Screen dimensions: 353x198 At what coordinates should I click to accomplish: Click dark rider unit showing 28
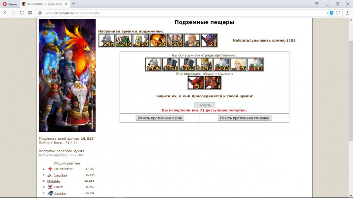point(209,40)
